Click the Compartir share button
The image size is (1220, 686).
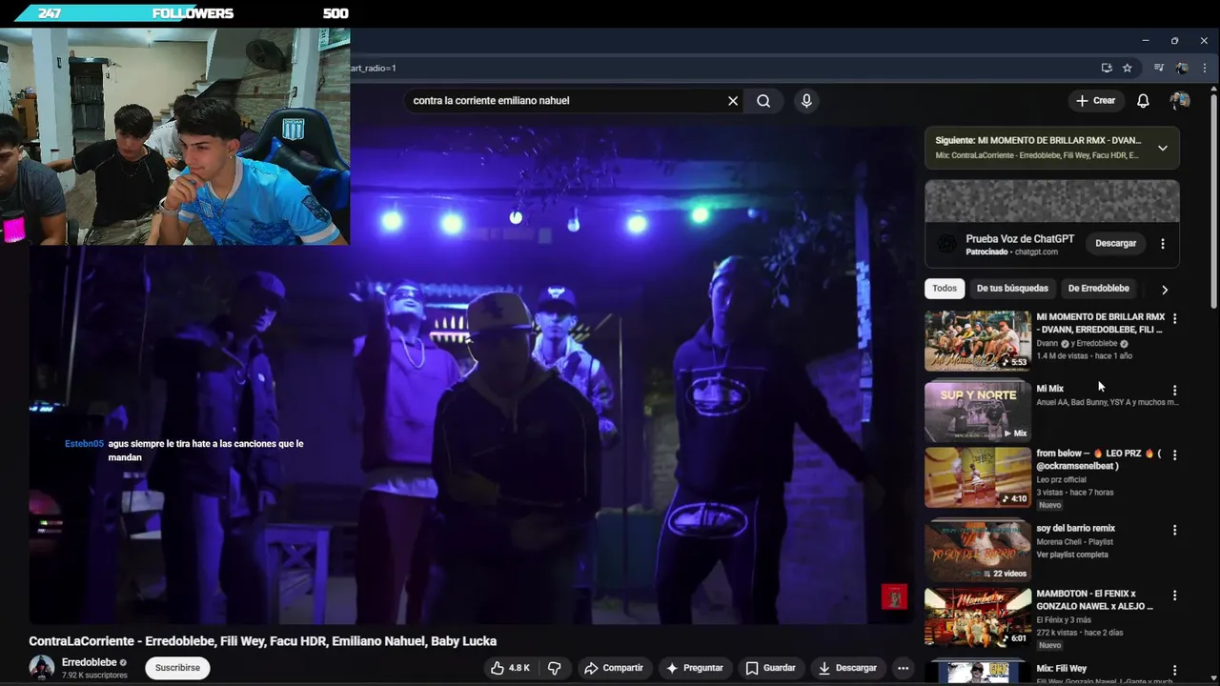coord(614,668)
